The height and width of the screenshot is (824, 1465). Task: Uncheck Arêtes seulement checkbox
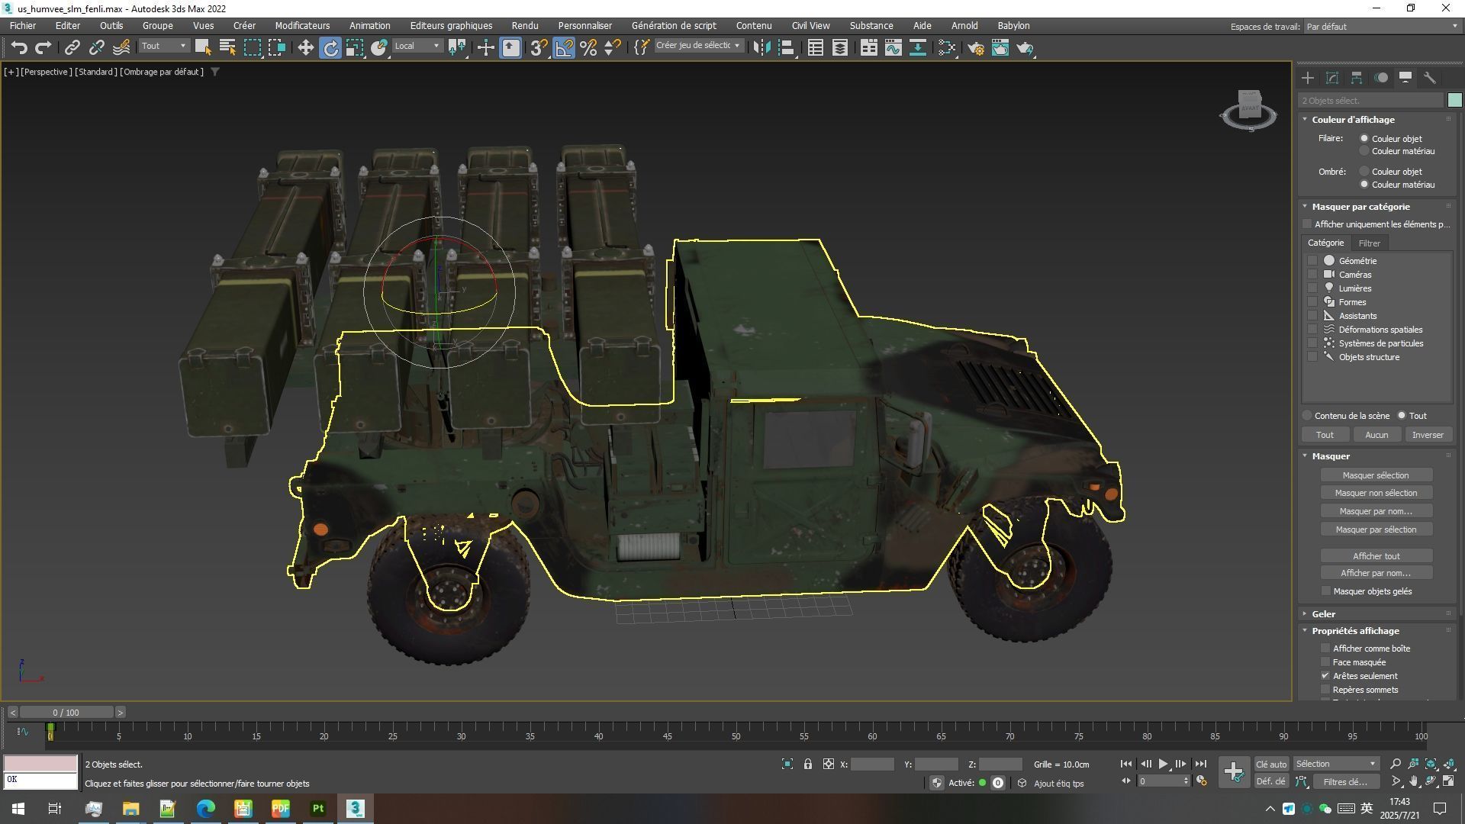tap(1325, 676)
